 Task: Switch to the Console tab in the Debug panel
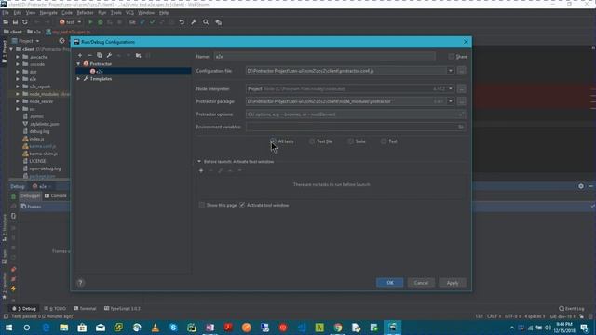56,196
